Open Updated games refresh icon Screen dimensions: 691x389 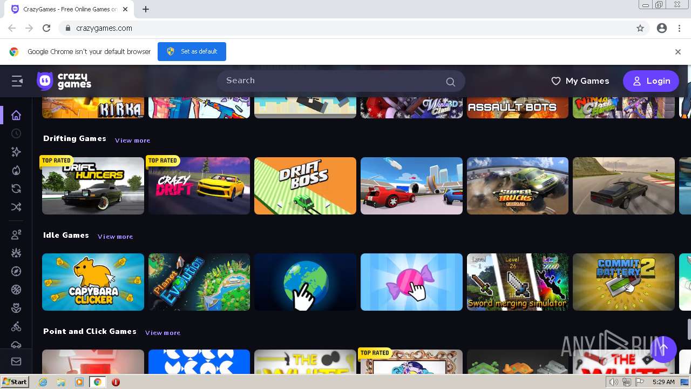pos(16,189)
